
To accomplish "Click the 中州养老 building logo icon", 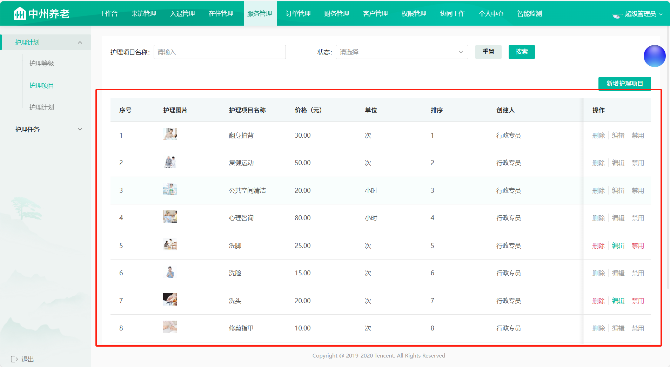I will (x=19, y=13).
